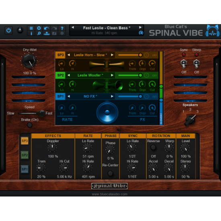Screen dimensions: 221x221
Task: Click the SP1 Cut mini knob
Action: tap(152, 108)
